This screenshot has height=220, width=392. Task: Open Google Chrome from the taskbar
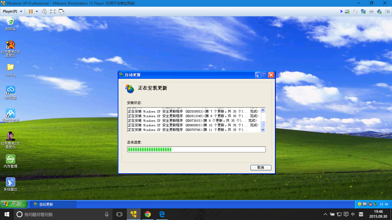pyautogui.click(x=148, y=214)
